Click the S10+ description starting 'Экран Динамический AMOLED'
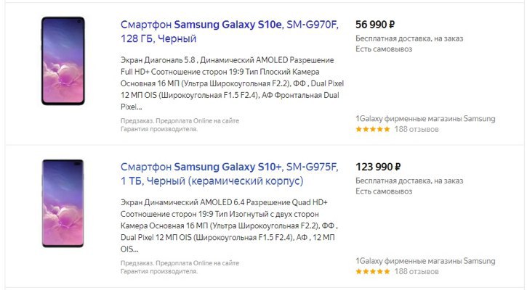 (229, 225)
